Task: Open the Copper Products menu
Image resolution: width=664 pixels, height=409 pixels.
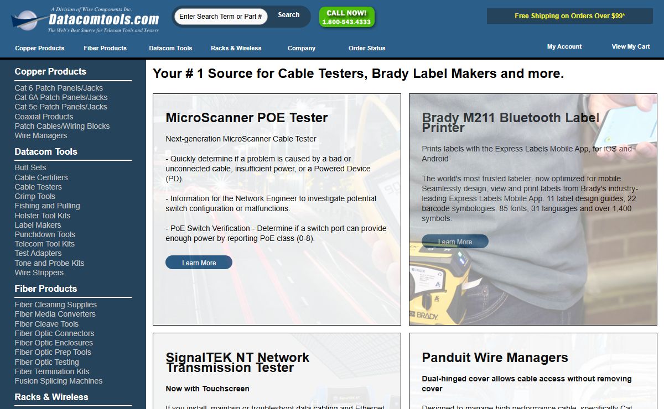Action: [x=40, y=48]
